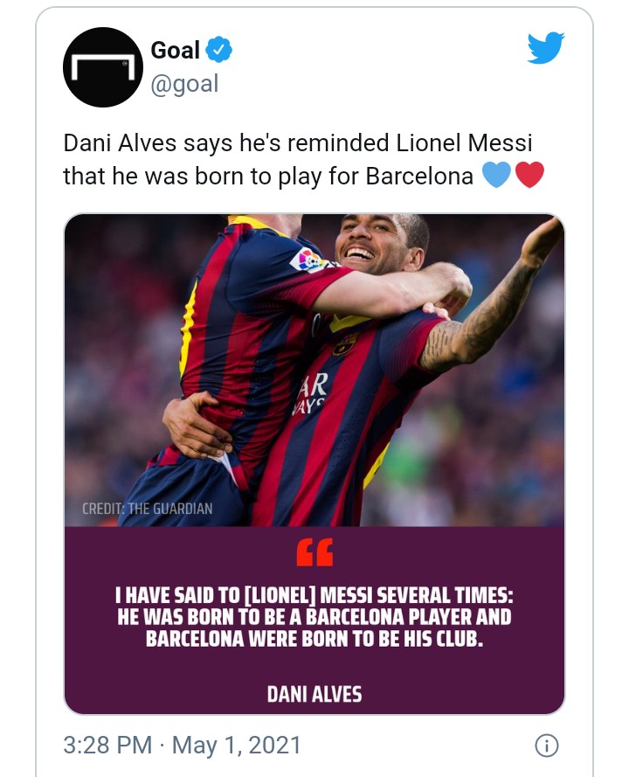Click the white quote text in the card
The width and height of the screenshot is (629, 777).
(314, 617)
